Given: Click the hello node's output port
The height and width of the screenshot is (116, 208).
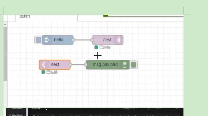Looking at the screenshot, I should (x=73, y=40).
